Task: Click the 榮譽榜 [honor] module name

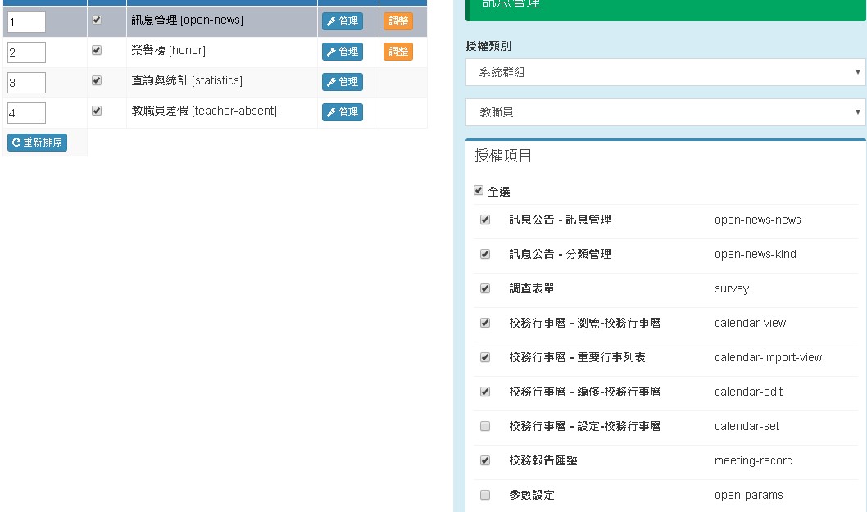Action: (x=169, y=50)
